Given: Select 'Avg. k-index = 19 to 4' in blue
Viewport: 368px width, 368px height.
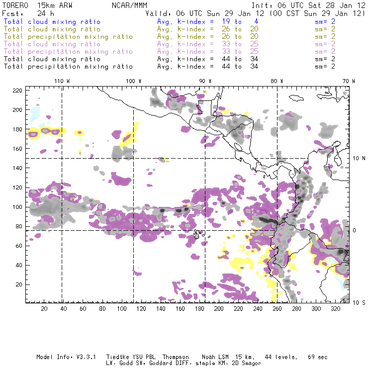Looking at the screenshot, I should [x=208, y=21].
